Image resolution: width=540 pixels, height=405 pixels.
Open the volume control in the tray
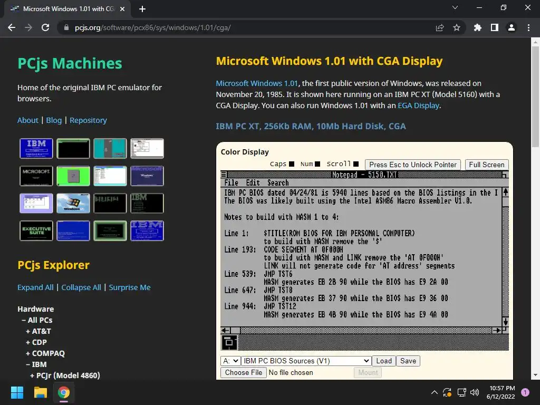pyautogui.click(x=475, y=392)
